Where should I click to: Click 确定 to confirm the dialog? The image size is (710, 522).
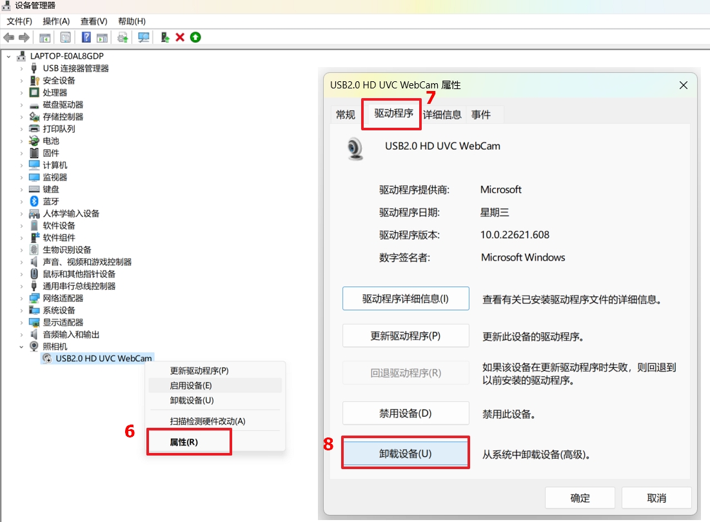[x=580, y=498]
